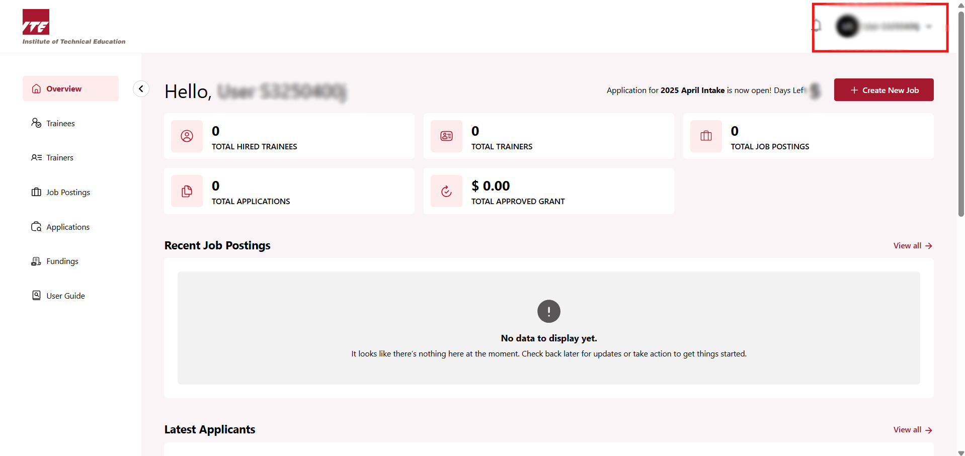
Task: Open the Fundings sidebar page
Action: click(x=62, y=261)
